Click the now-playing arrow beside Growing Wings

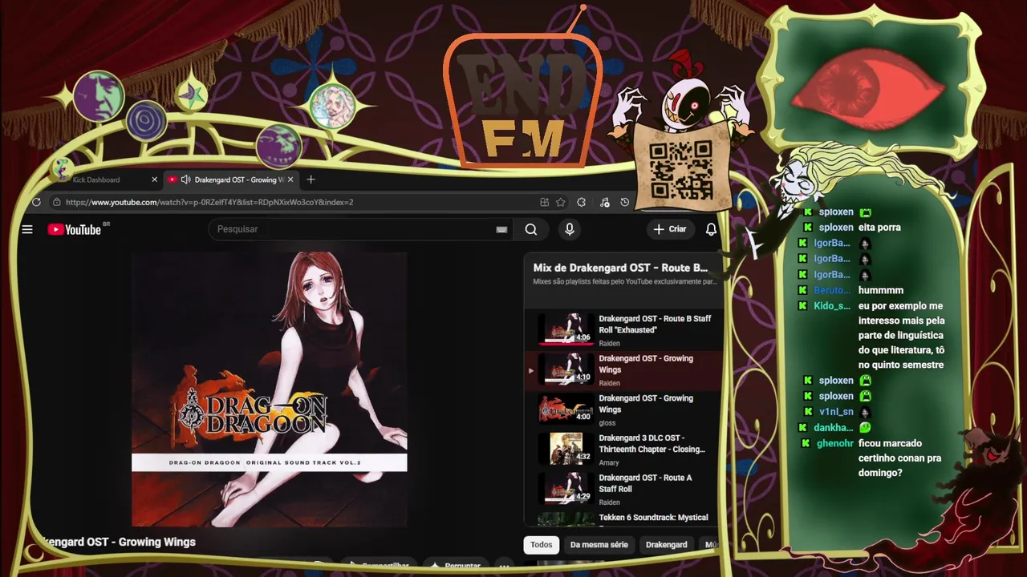pos(530,370)
